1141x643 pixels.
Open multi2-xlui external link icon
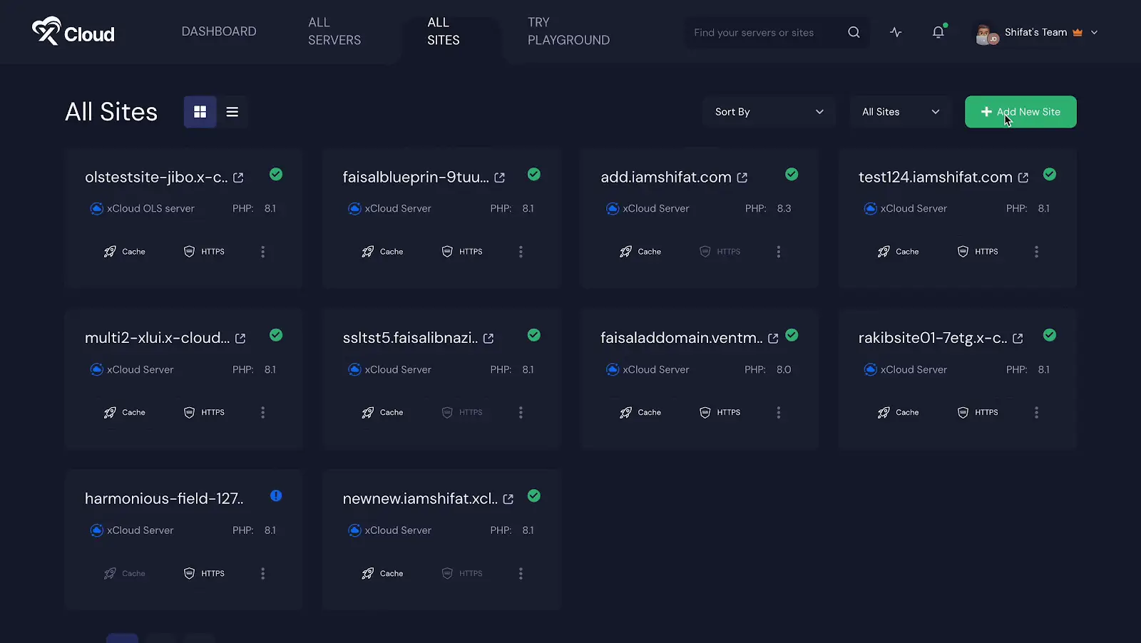coord(240,339)
